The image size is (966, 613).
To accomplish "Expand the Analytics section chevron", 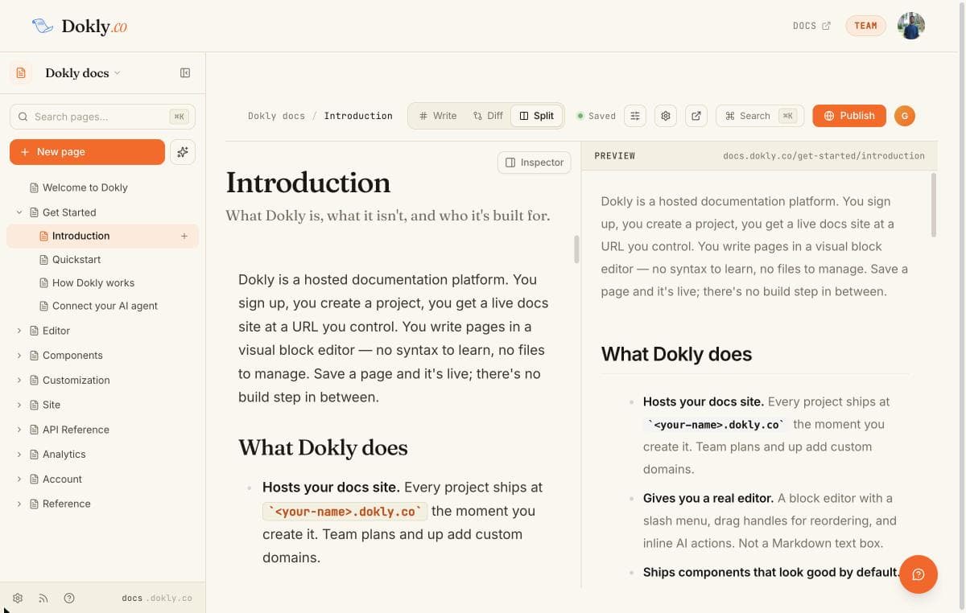I will pos(19,455).
